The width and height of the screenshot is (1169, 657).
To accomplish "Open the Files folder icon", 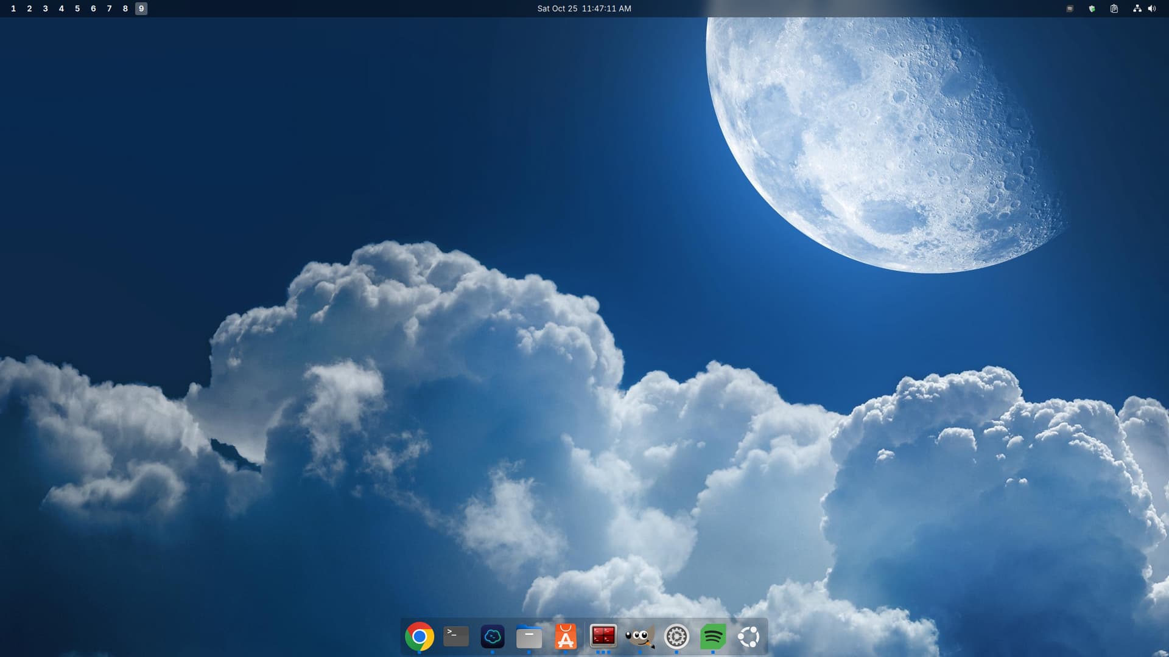I will pos(529,636).
